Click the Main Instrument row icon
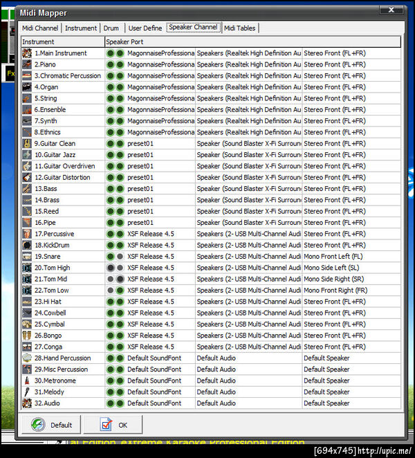Image resolution: width=415 pixels, height=458 pixels. pyautogui.click(x=27, y=53)
